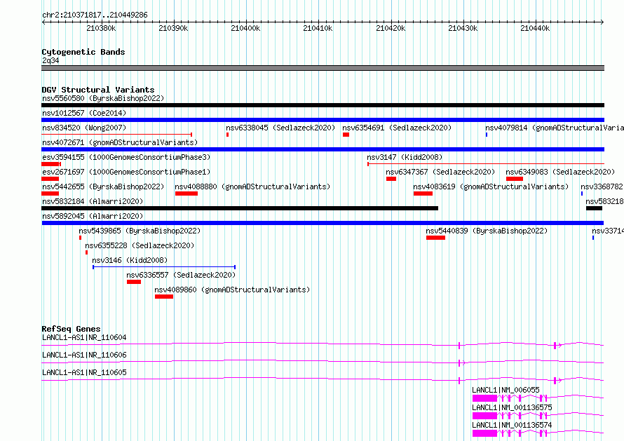
Task: Click the gray 2q34 cytogenetic band bar
Action: tap(323, 68)
